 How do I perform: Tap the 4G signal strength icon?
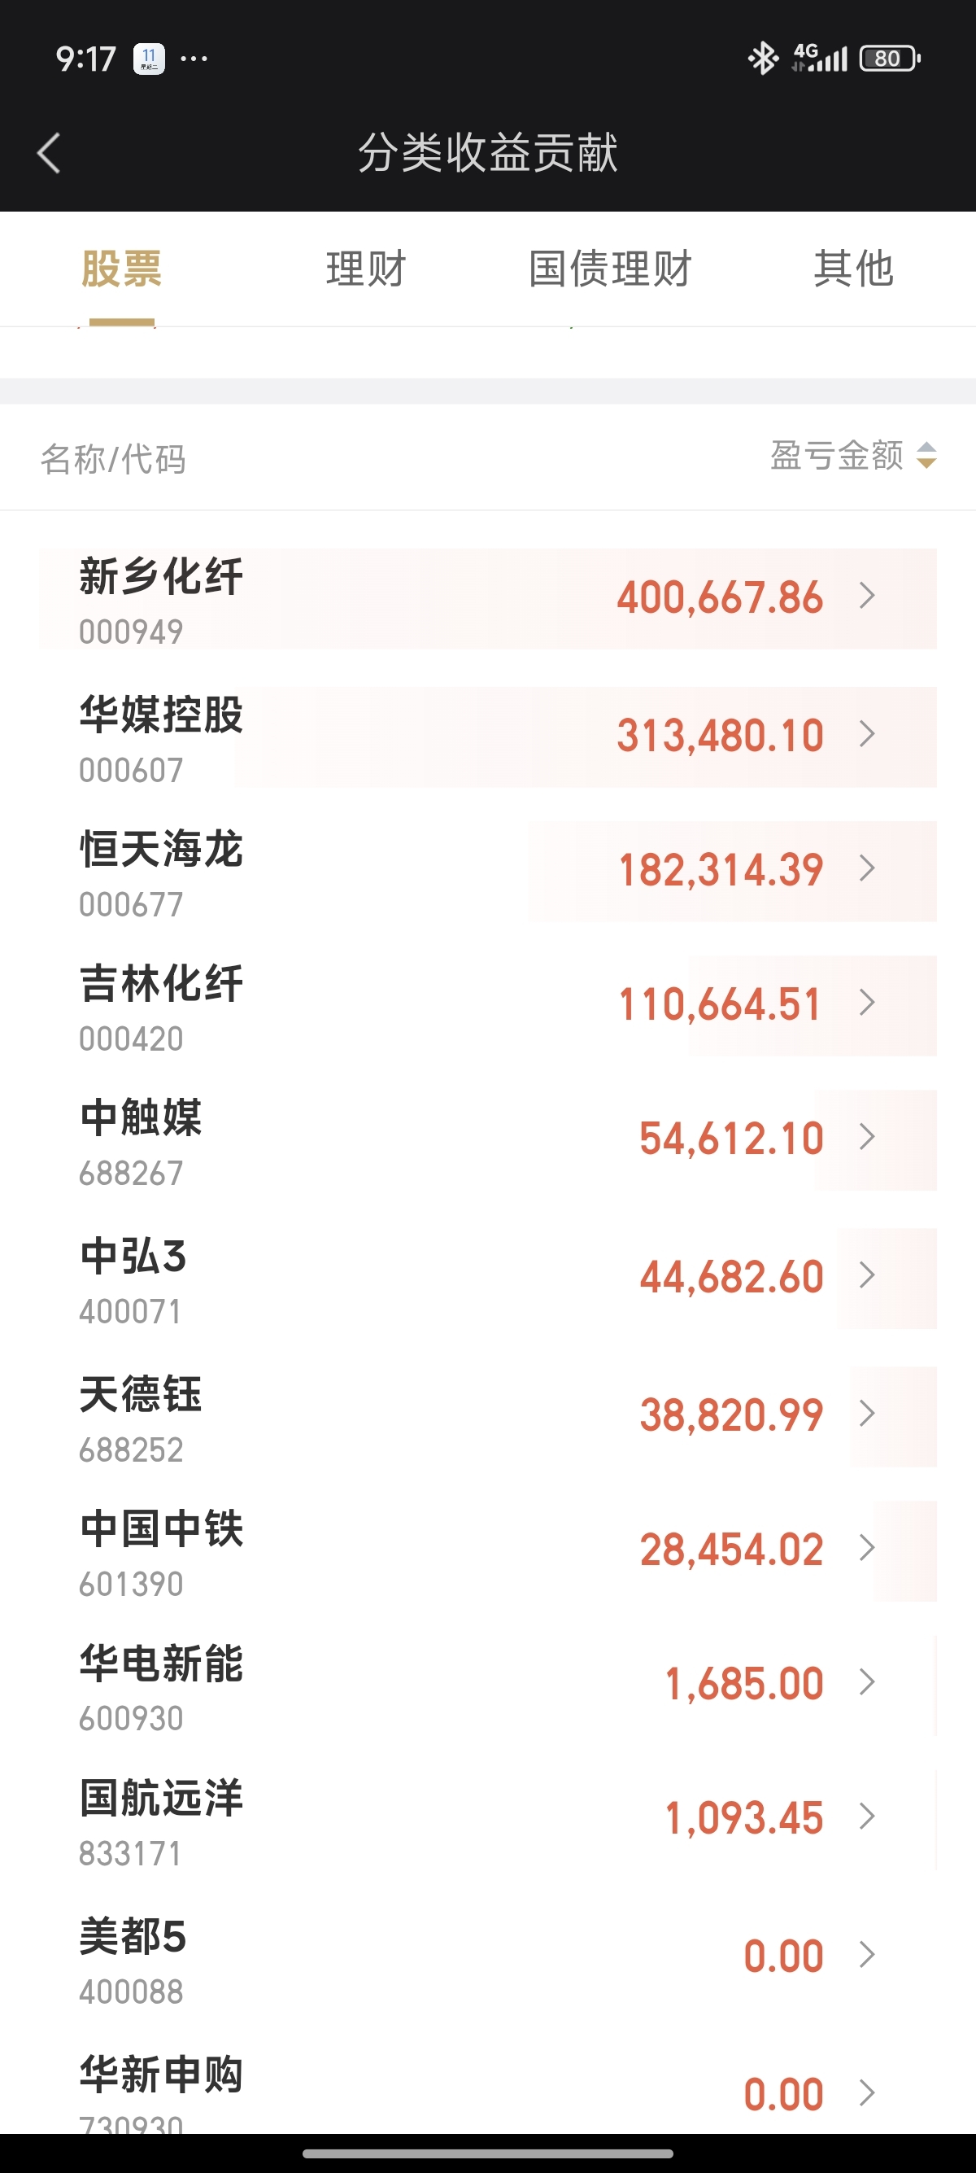(x=819, y=59)
